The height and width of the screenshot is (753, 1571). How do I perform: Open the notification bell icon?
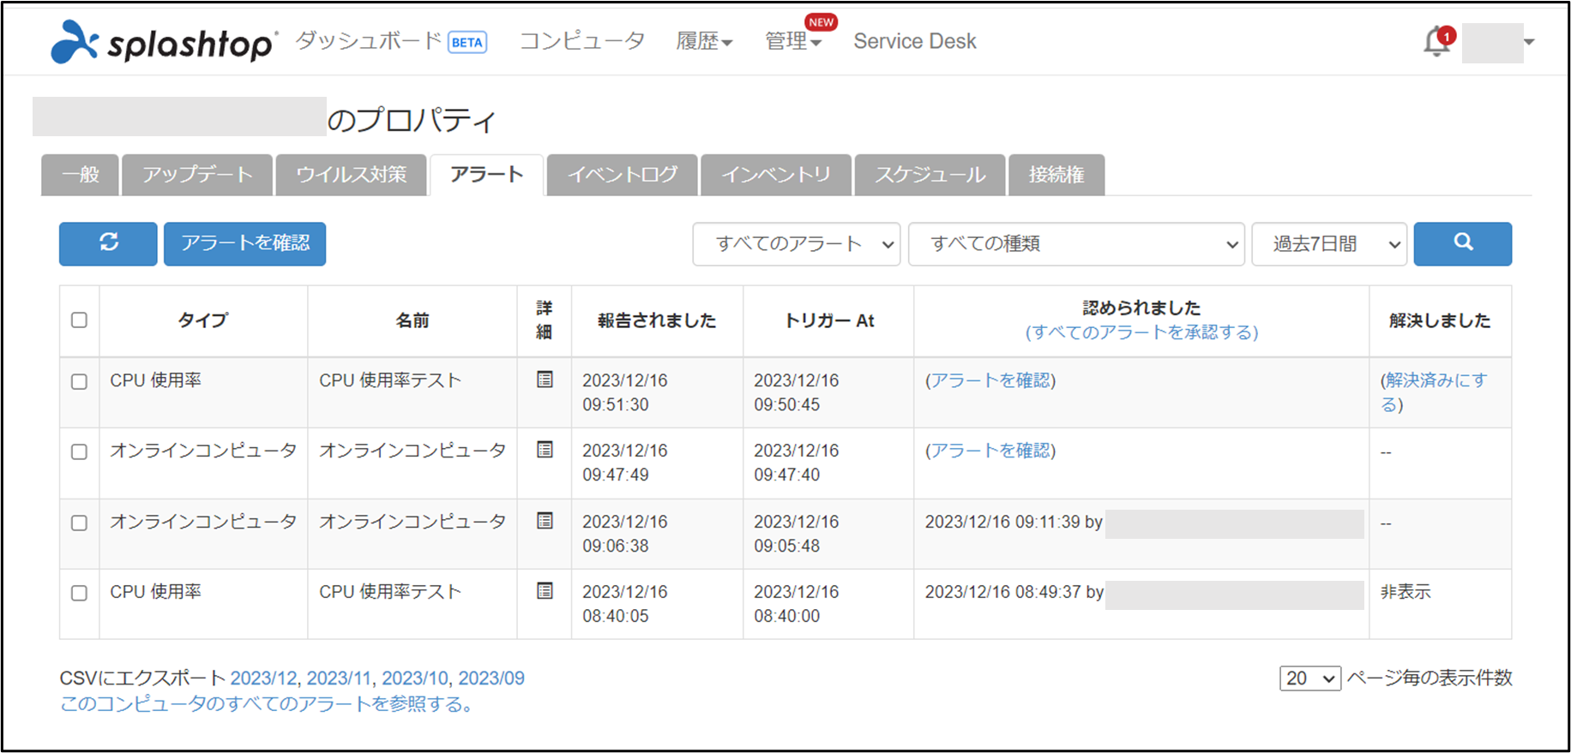(1437, 41)
